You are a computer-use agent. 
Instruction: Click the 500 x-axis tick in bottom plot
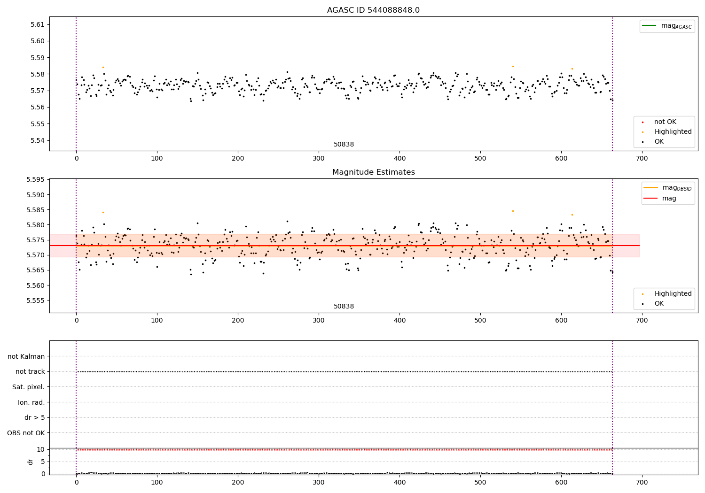point(480,482)
